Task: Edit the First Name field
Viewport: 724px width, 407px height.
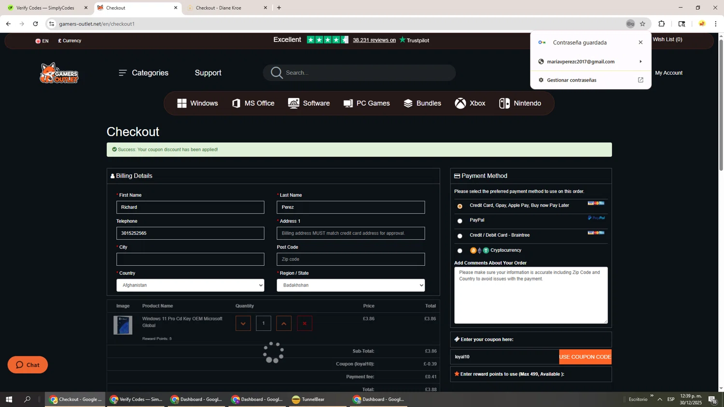Action: pyautogui.click(x=190, y=207)
